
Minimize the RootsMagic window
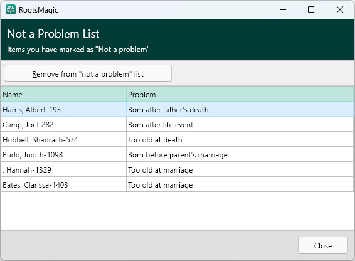point(283,9)
